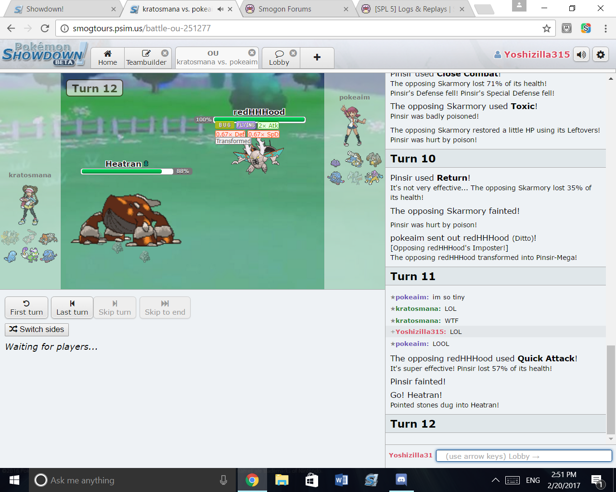The height and width of the screenshot is (492, 616).
Task: Click Yoshizilla315 username in chat log
Action: click(421, 332)
